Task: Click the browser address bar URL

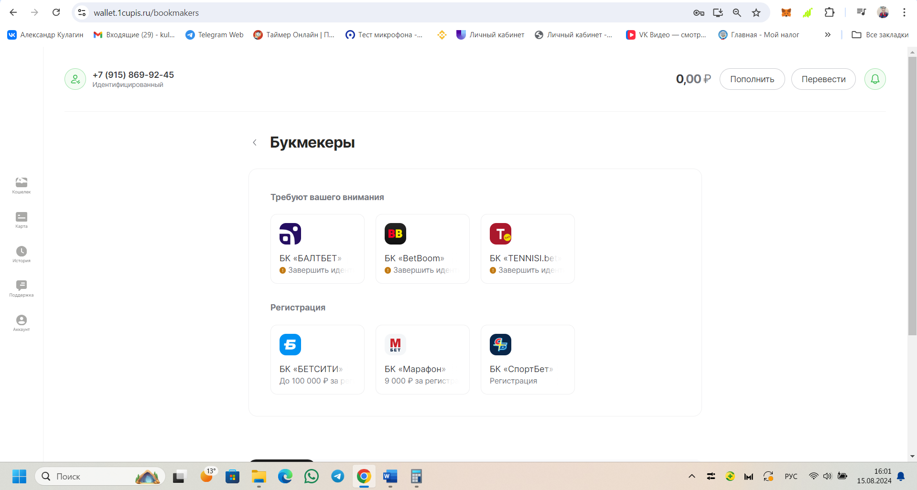Action: pyautogui.click(x=146, y=13)
